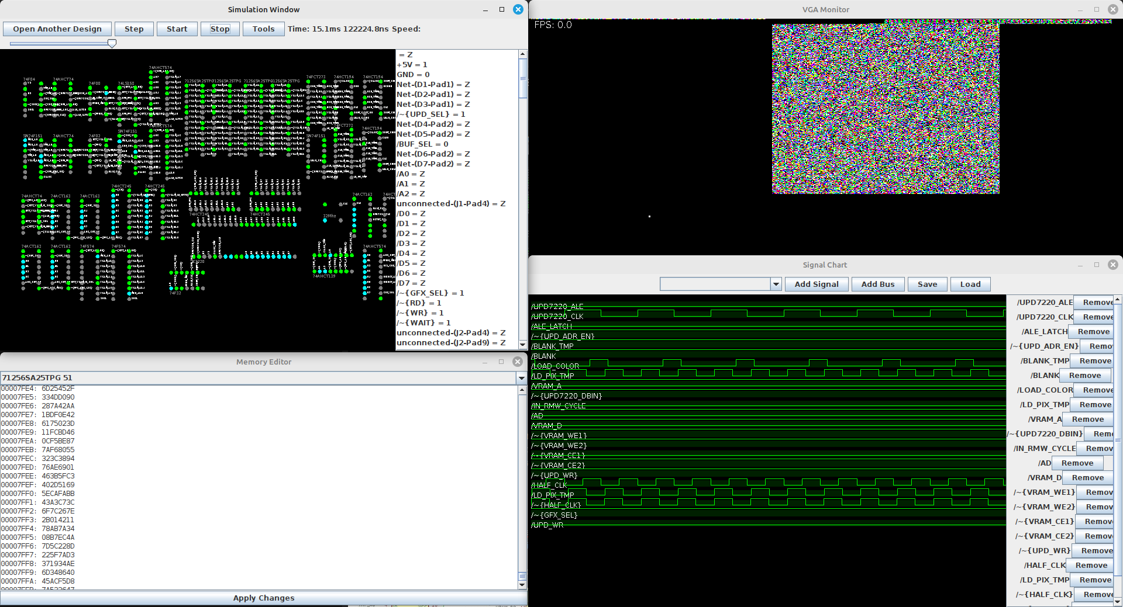
Task: Maximize the Simulation Window
Action: click(x=501, y=9)
